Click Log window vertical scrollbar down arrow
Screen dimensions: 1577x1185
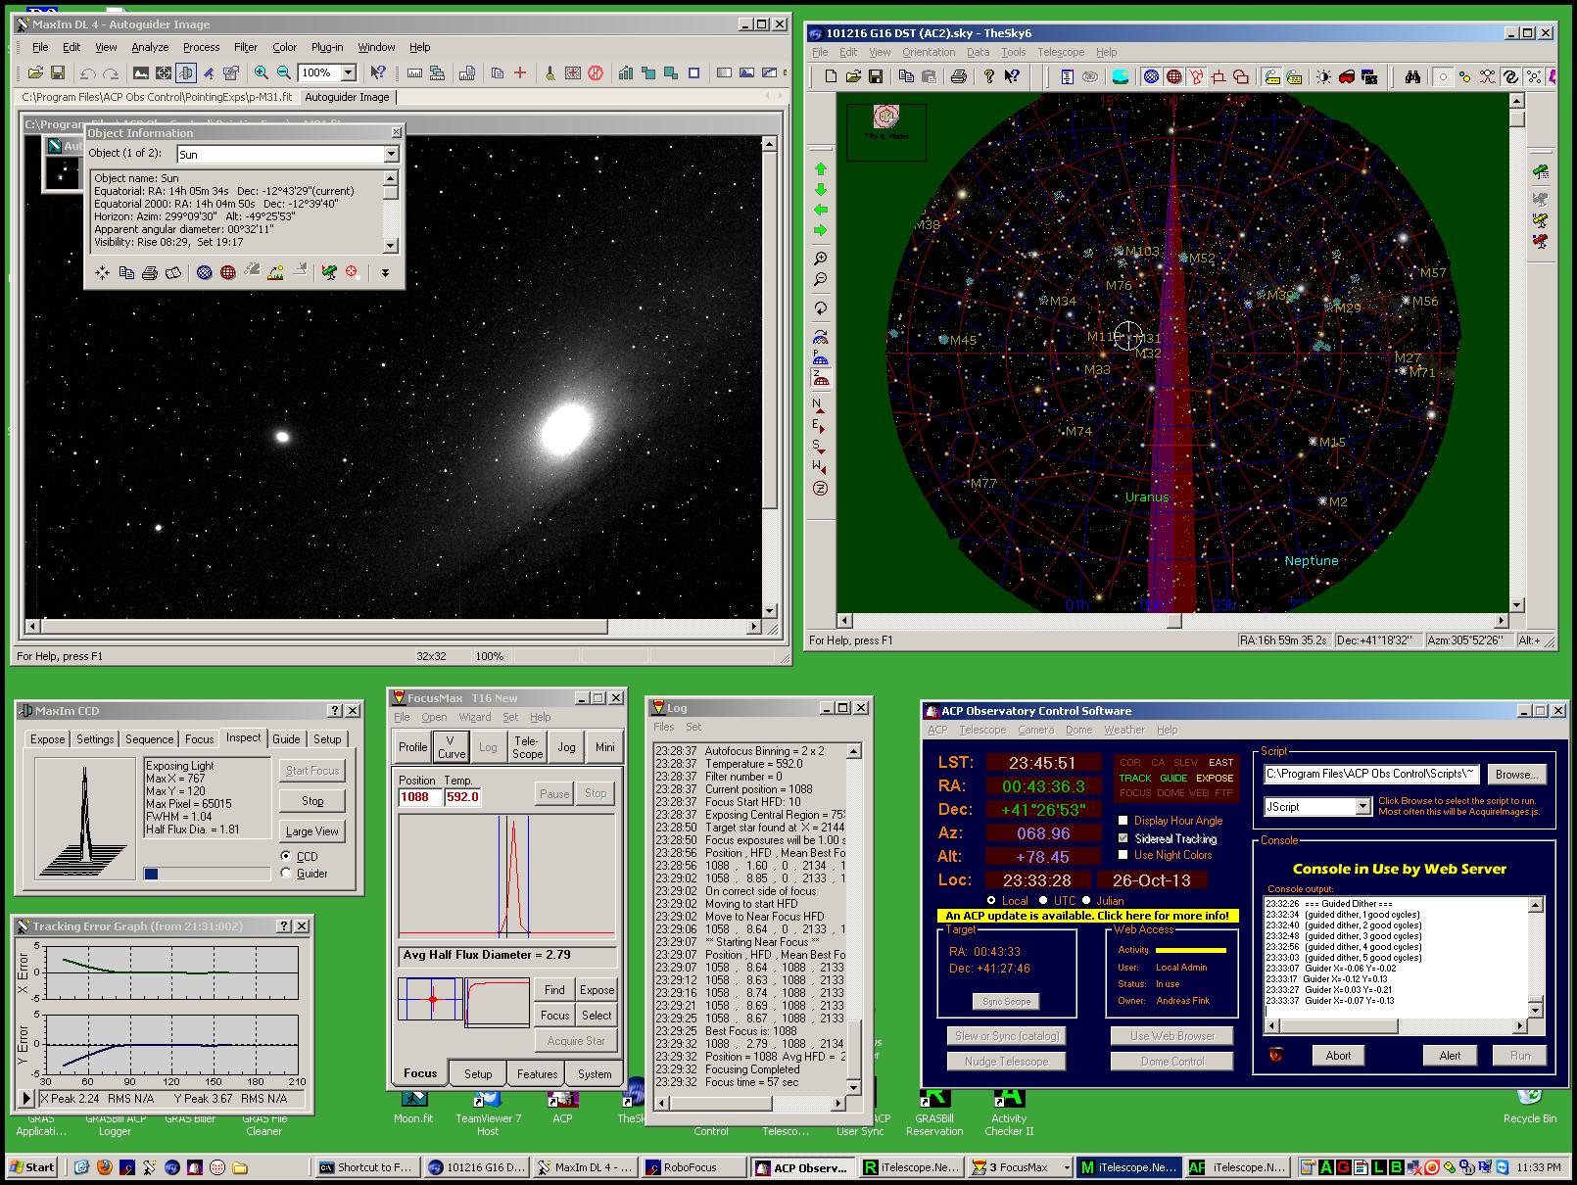point(853,1088)
